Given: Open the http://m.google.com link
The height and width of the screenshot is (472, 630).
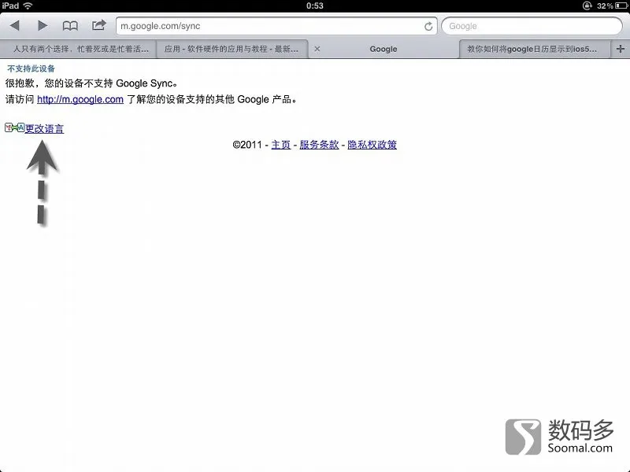Looking at the screenshot, I should (x=80, y=99).
